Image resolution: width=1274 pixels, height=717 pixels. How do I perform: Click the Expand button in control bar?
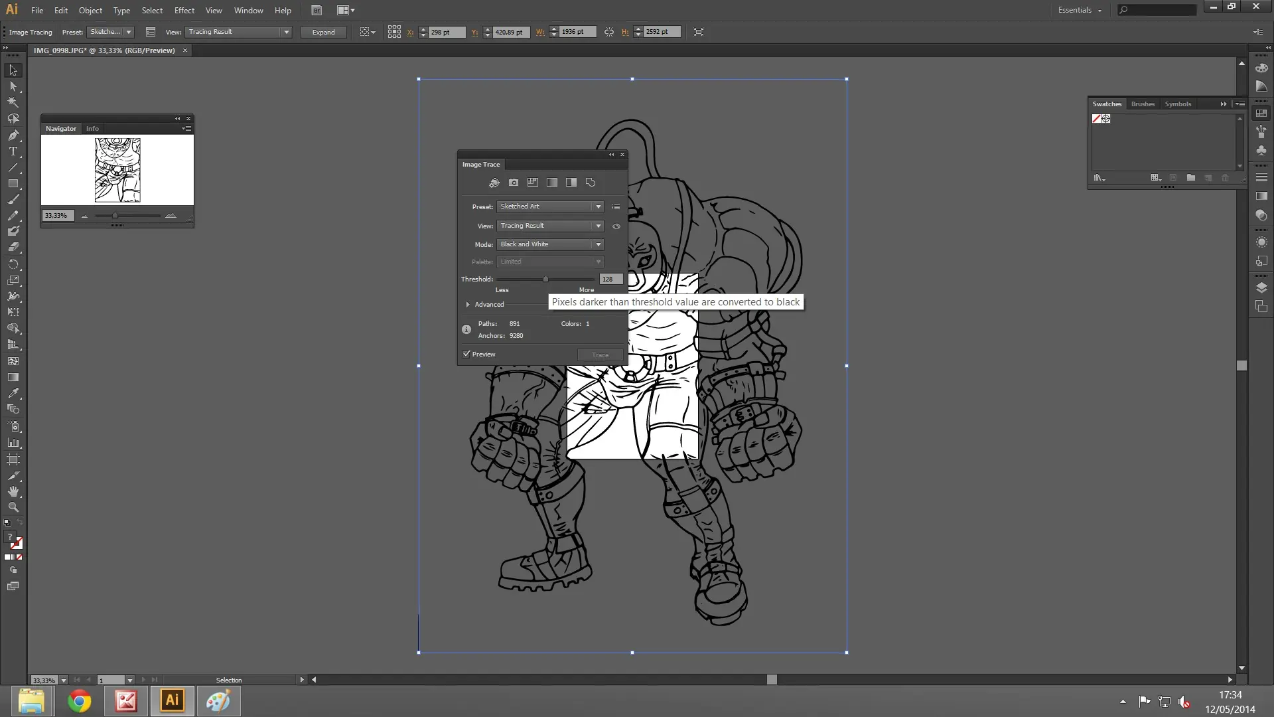[324, 32]
